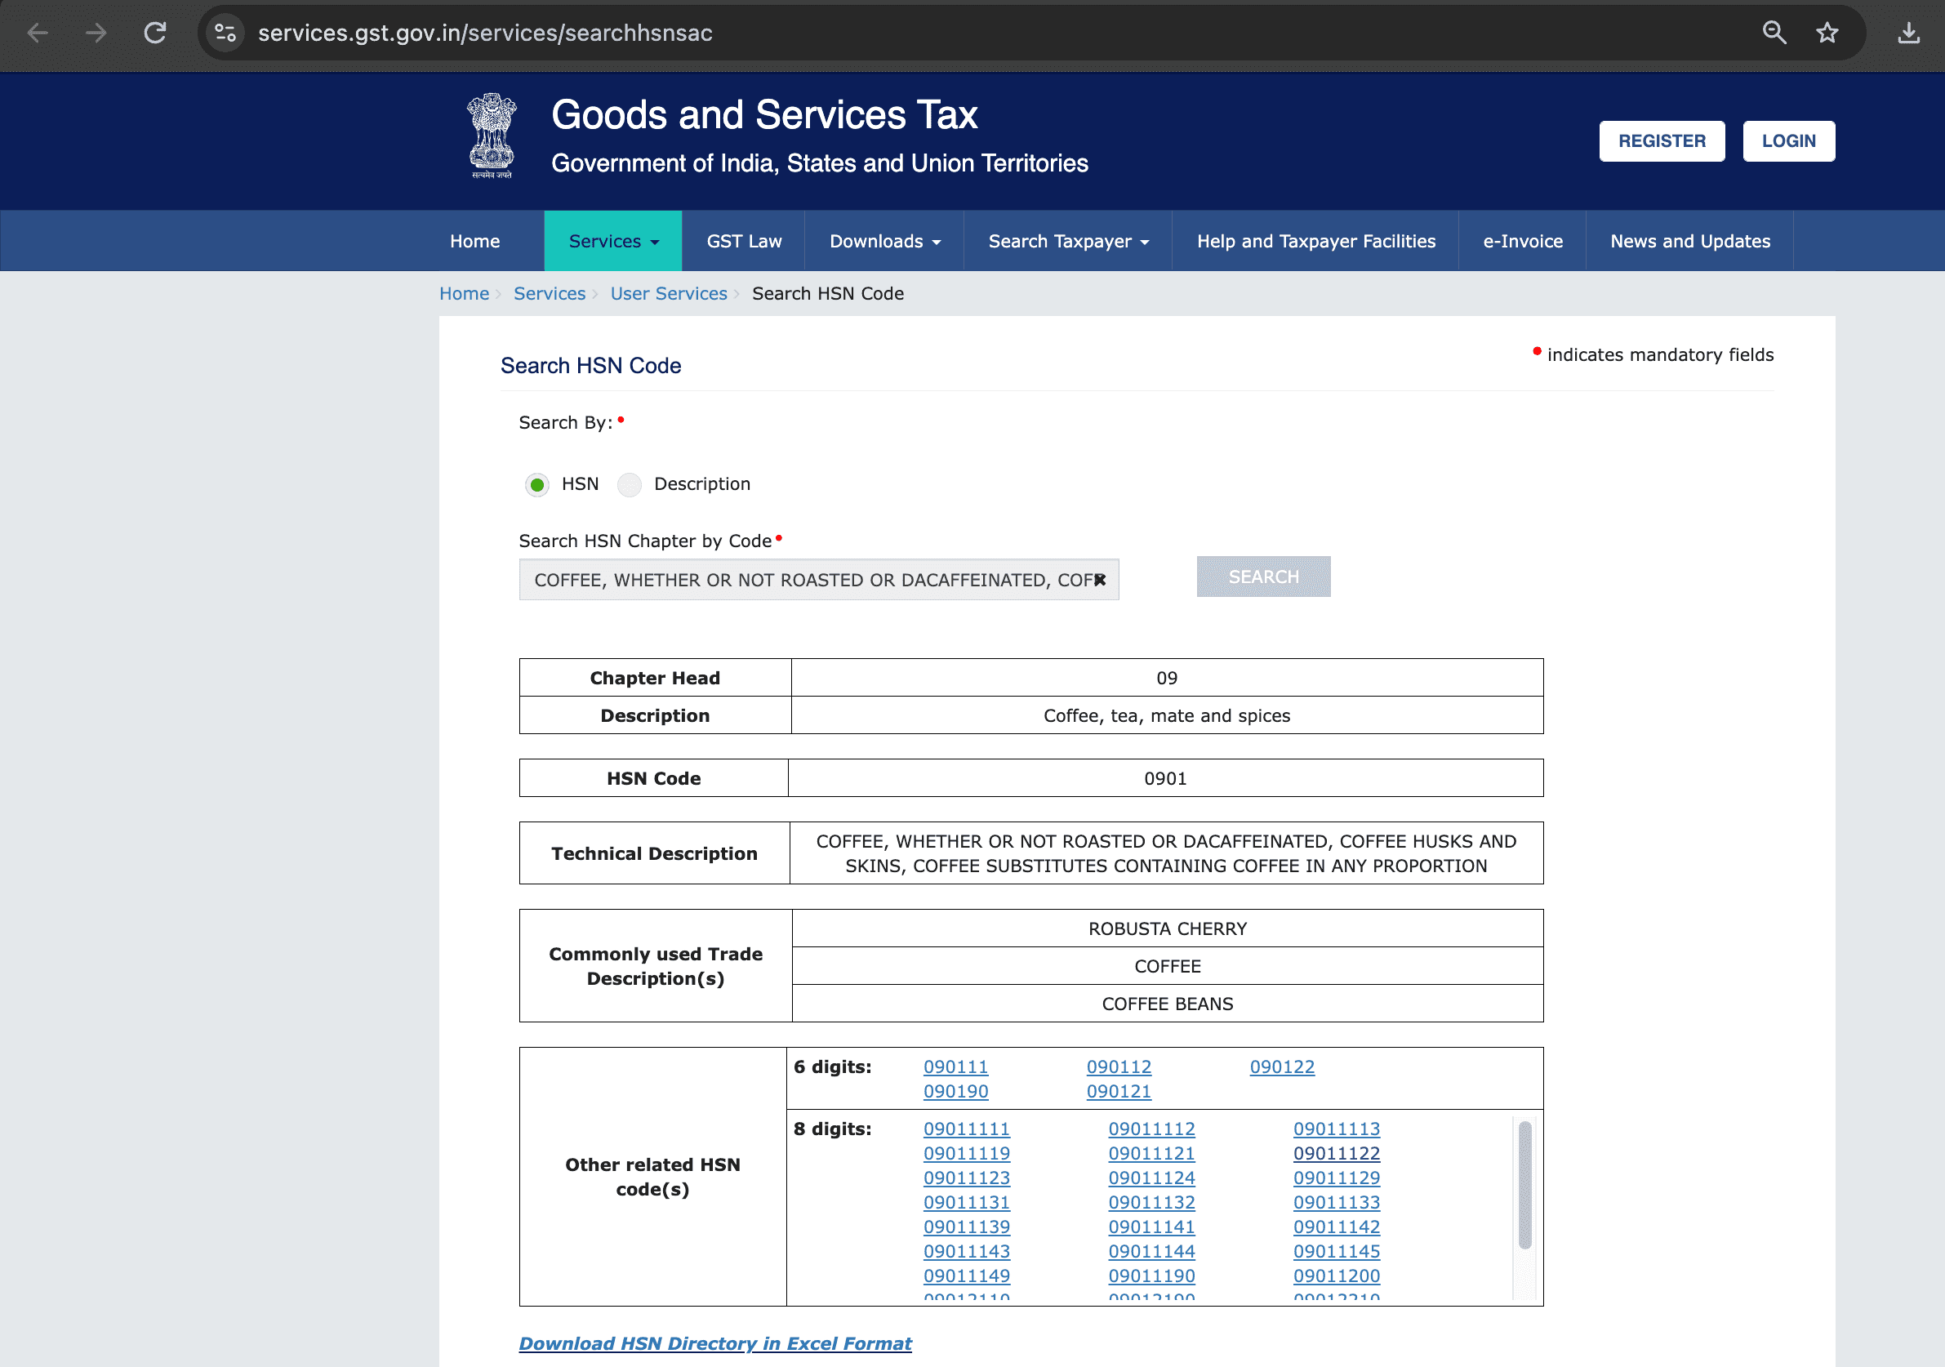
Task: Open the site information icon
Action: click(x=225, y=33)
